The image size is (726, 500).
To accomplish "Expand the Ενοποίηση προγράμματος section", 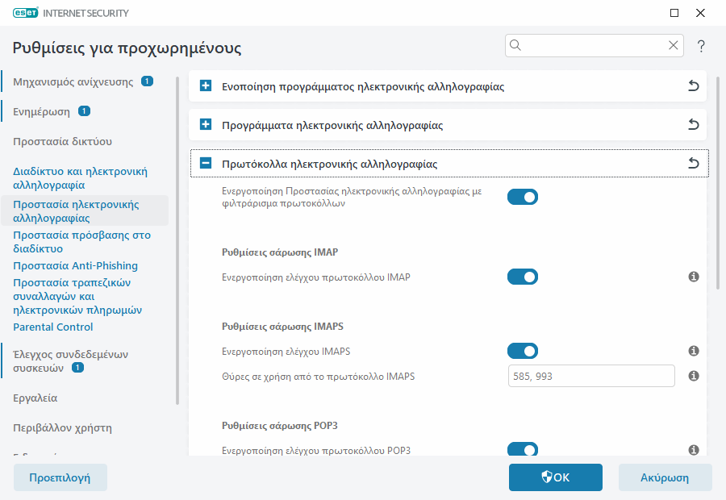I will [x=204, y=85].
